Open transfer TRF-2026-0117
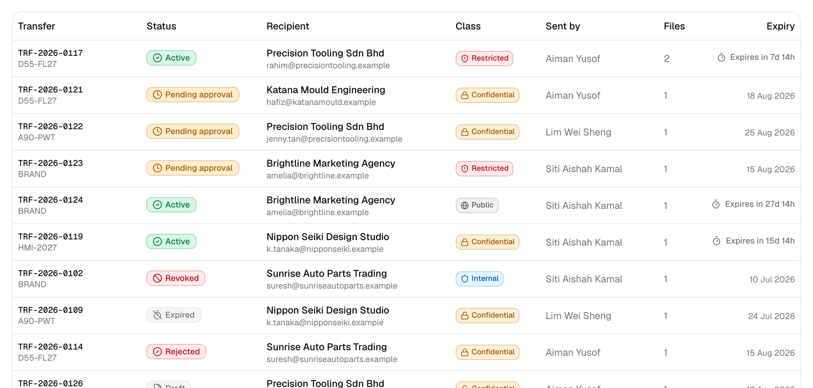Image resolution: width=813 pixels, height=388 pixels. coord(50,53)
